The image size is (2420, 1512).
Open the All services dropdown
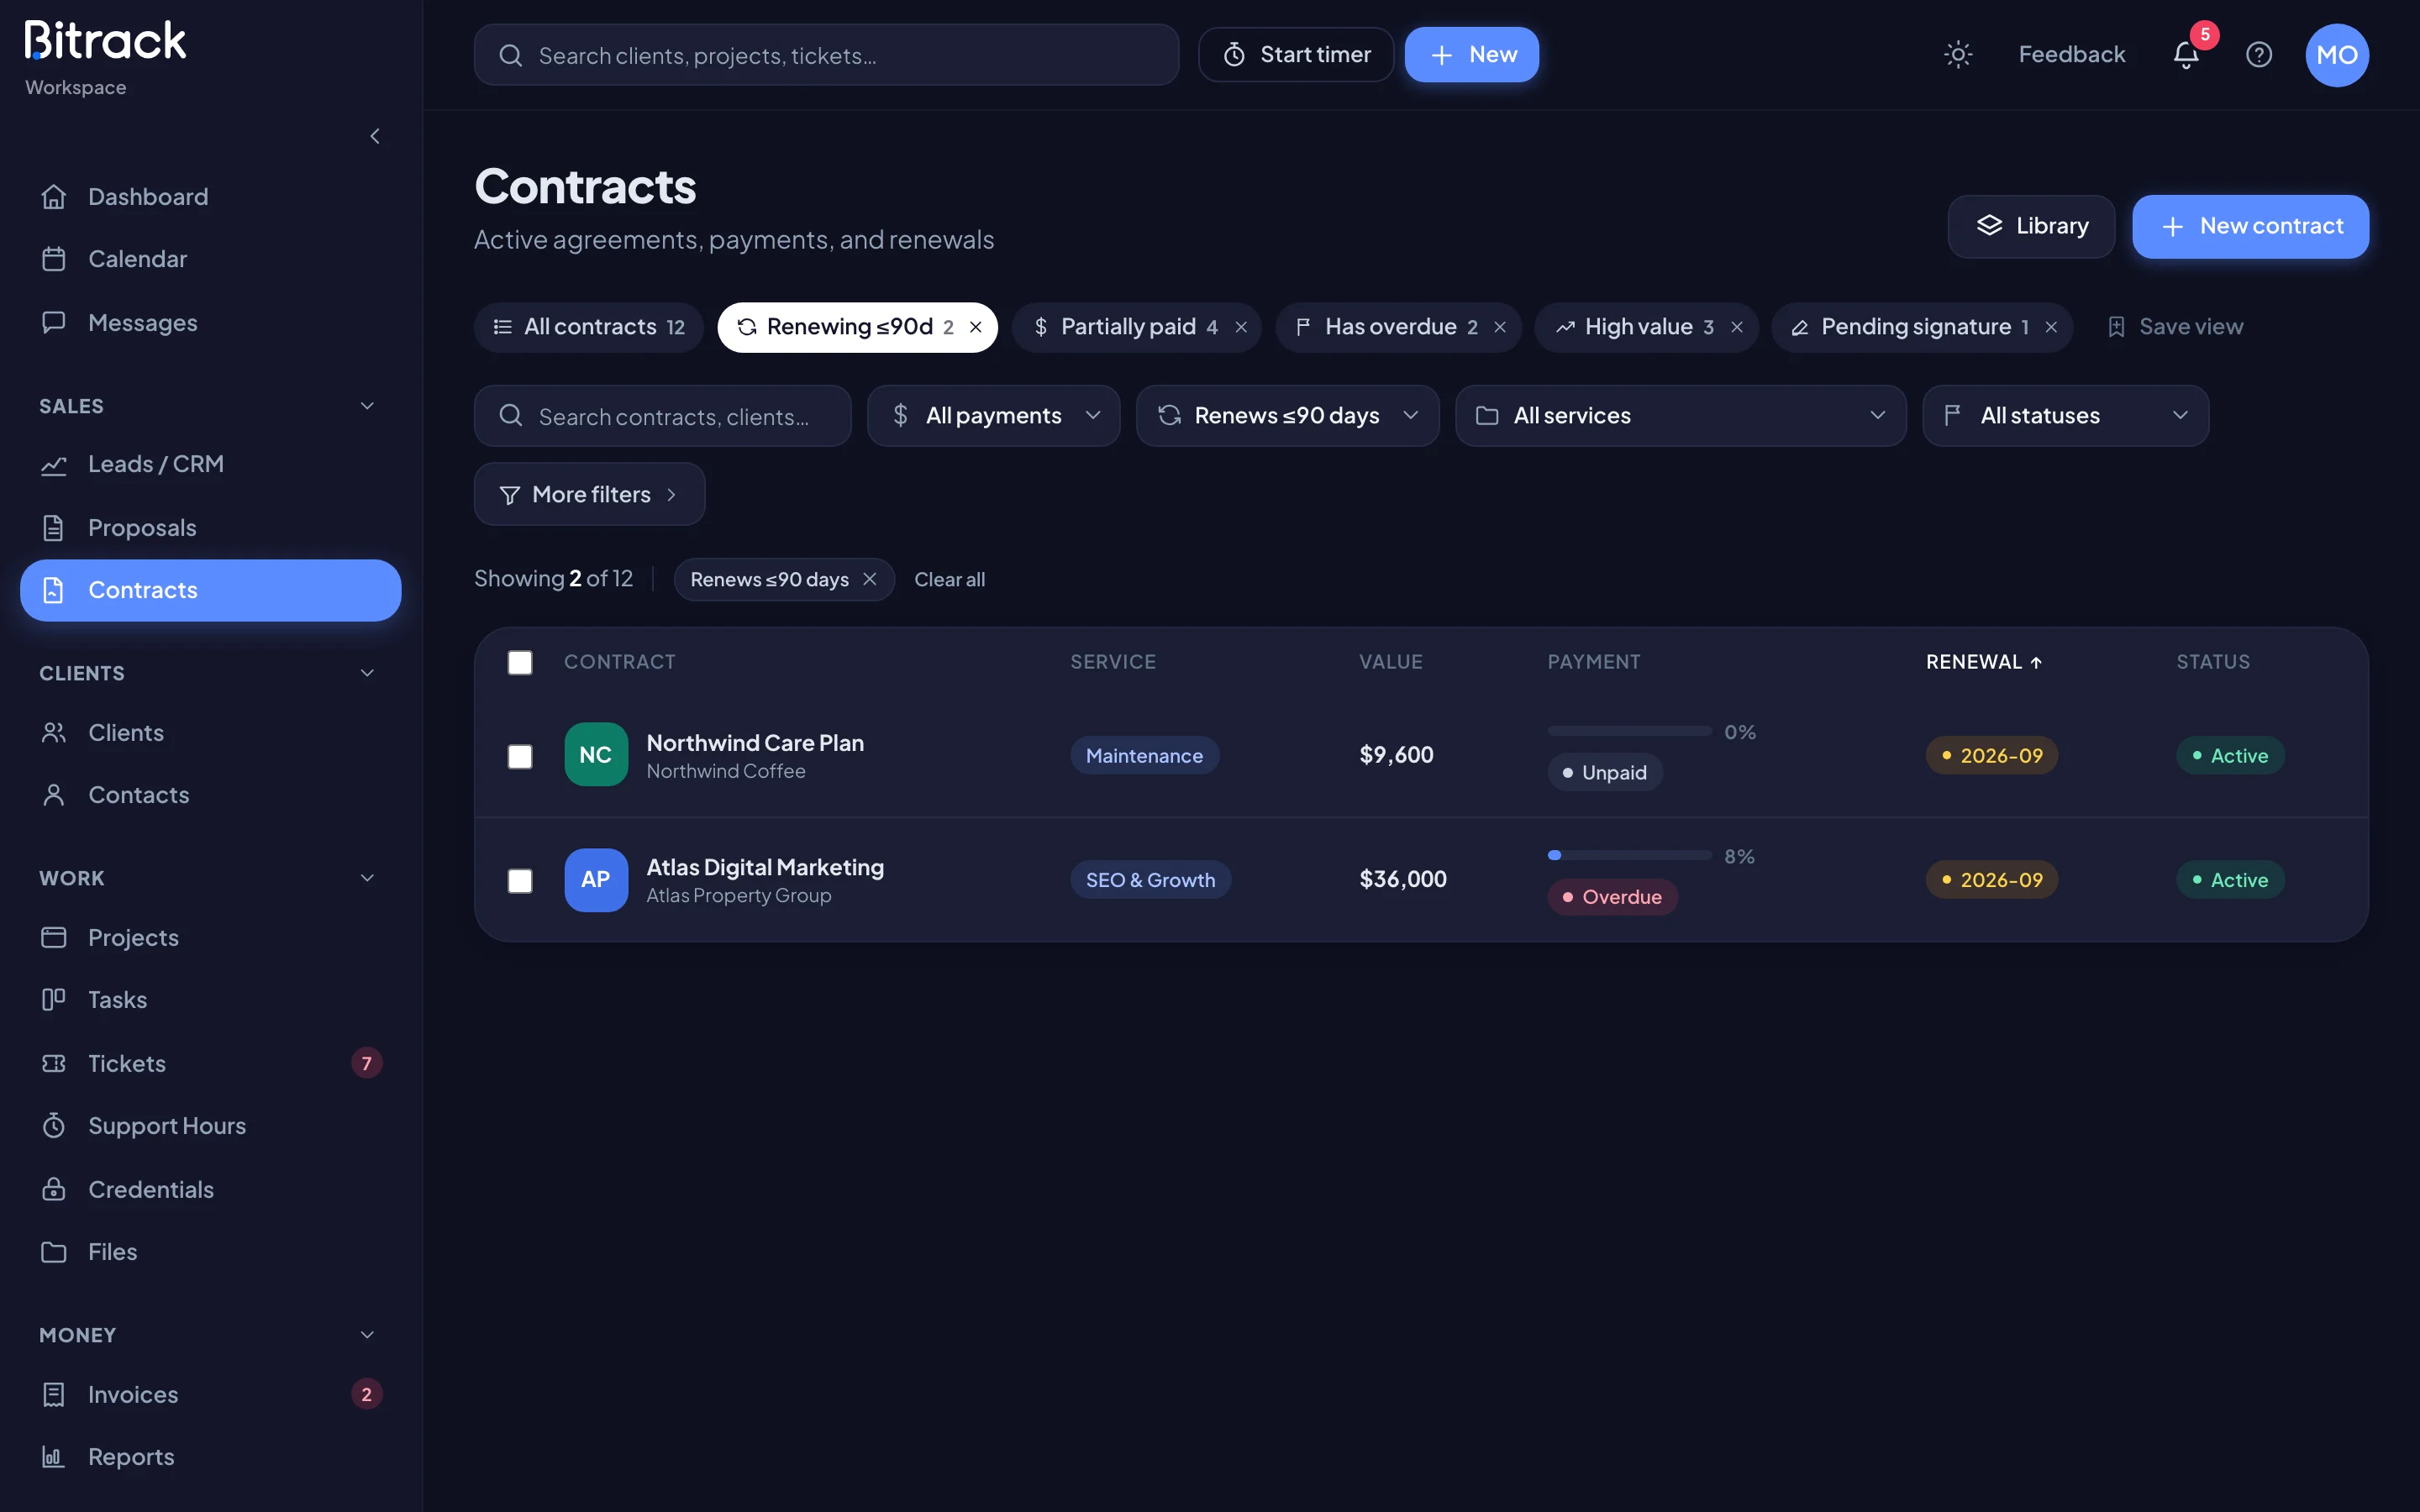point(1680,416)
